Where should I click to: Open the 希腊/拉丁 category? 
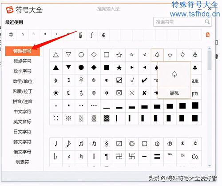coord(22,91)
